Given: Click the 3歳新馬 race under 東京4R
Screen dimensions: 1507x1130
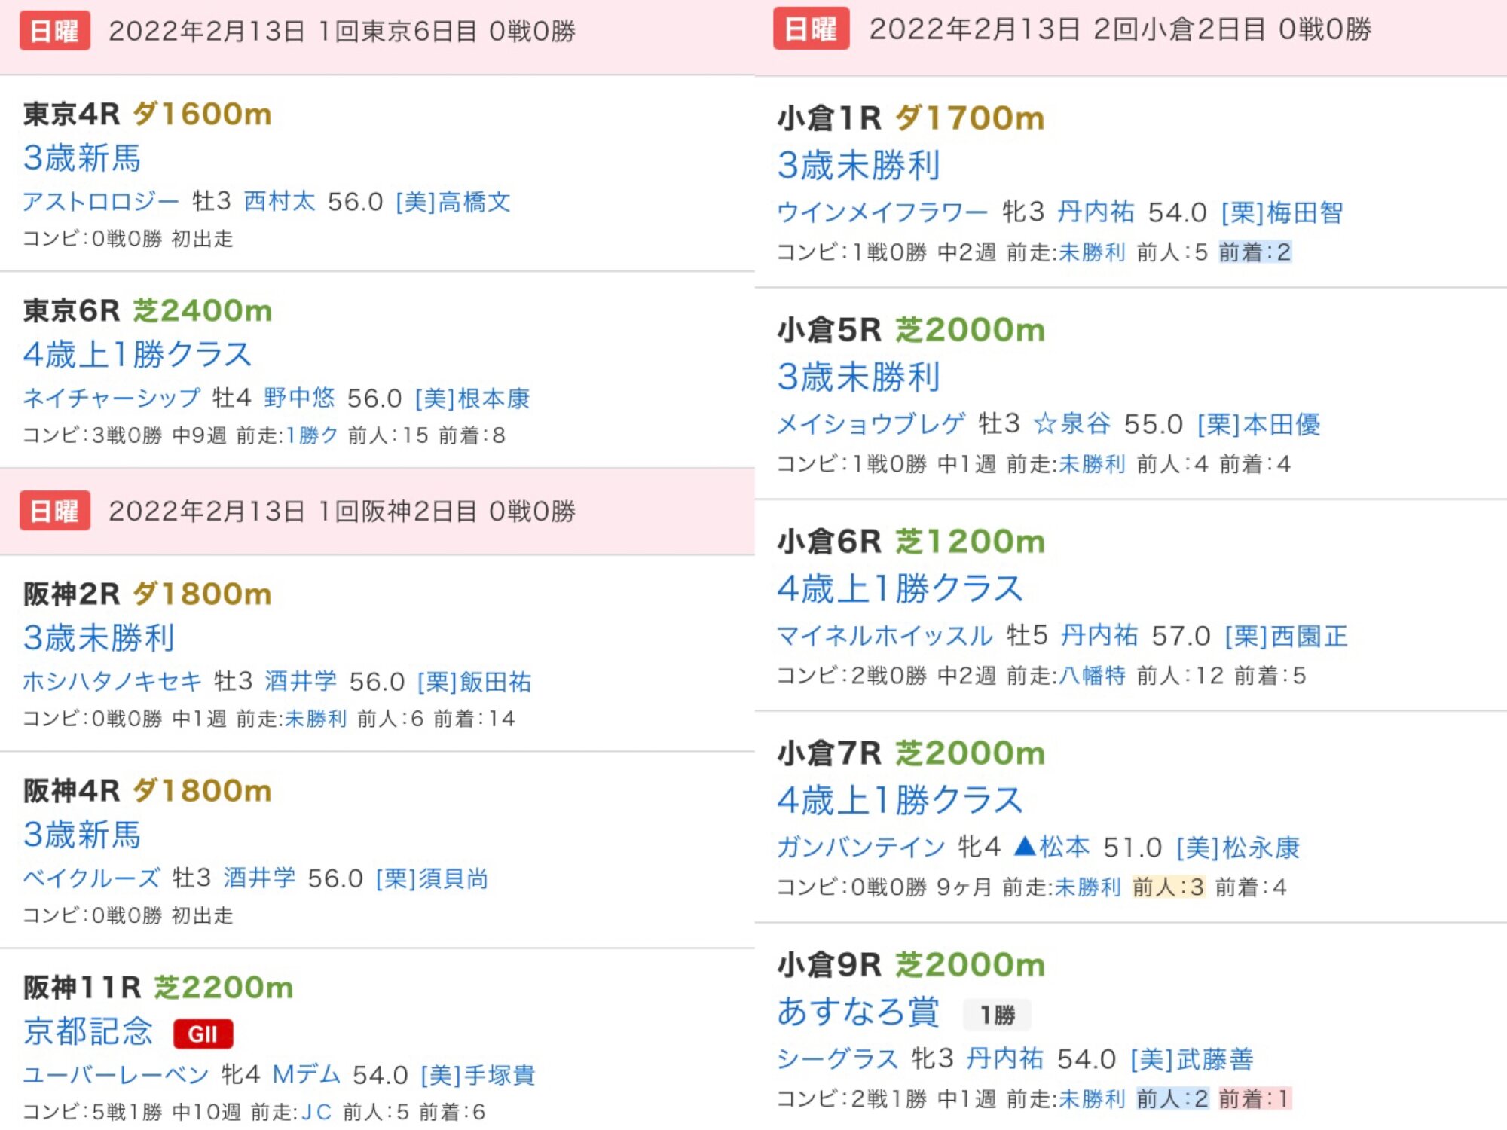Looking at the screenshot, I should [x=82, y=158].
